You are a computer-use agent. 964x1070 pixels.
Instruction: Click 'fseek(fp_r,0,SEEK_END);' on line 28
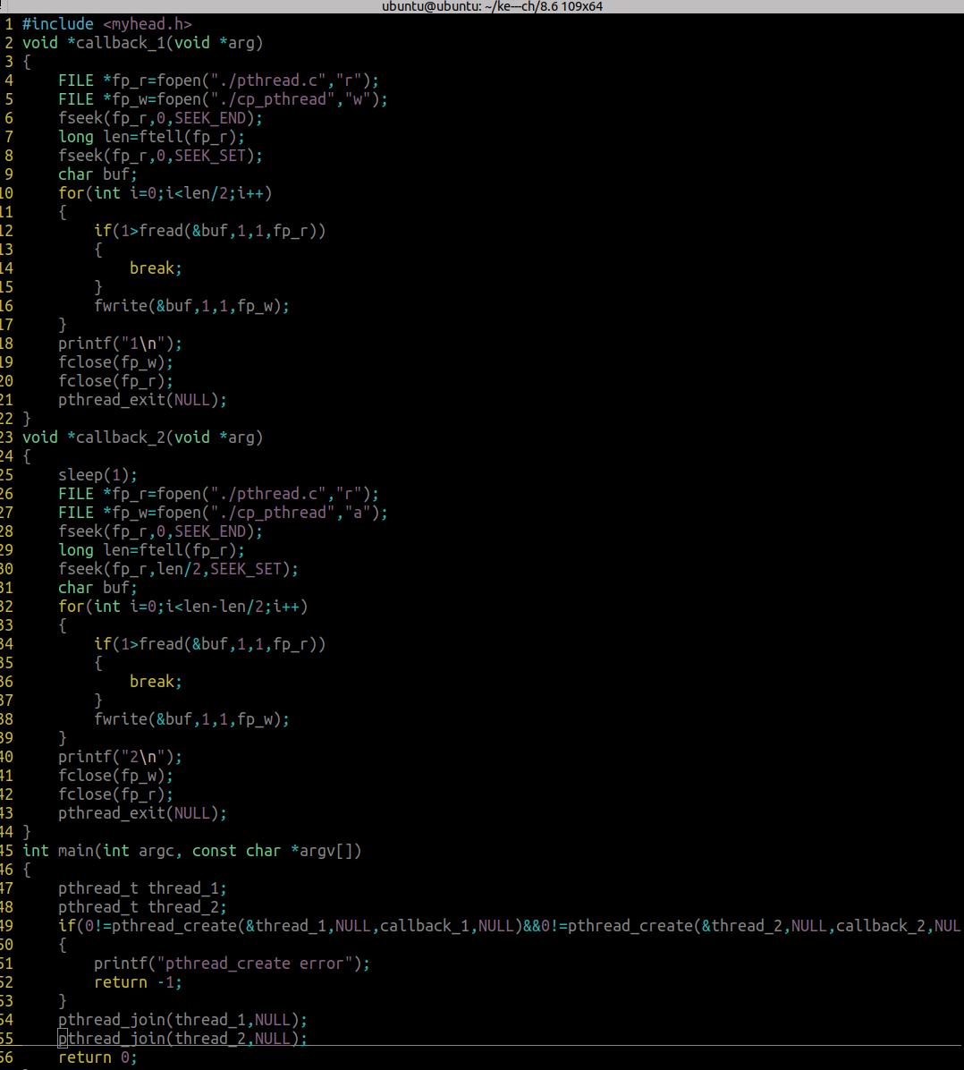click(160, 531)
